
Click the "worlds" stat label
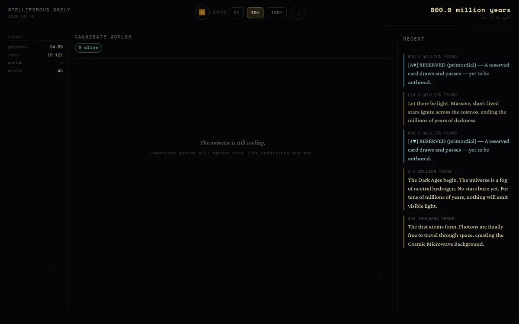pyautogui.click(x=15, y=63)
